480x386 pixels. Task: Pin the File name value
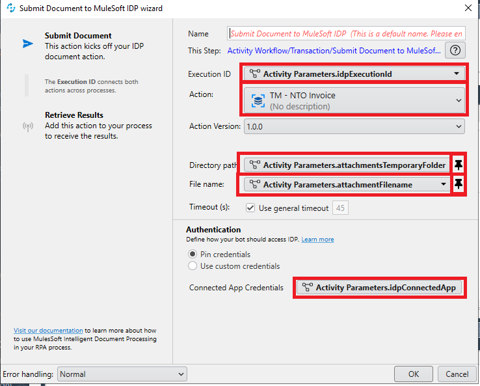pos(459,184)
